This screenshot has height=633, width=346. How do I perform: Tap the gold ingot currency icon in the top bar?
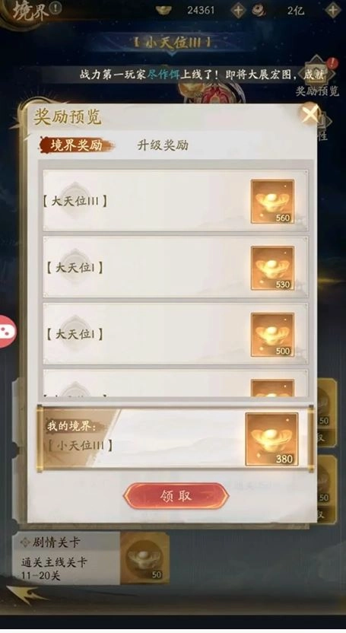pos(163,10)
